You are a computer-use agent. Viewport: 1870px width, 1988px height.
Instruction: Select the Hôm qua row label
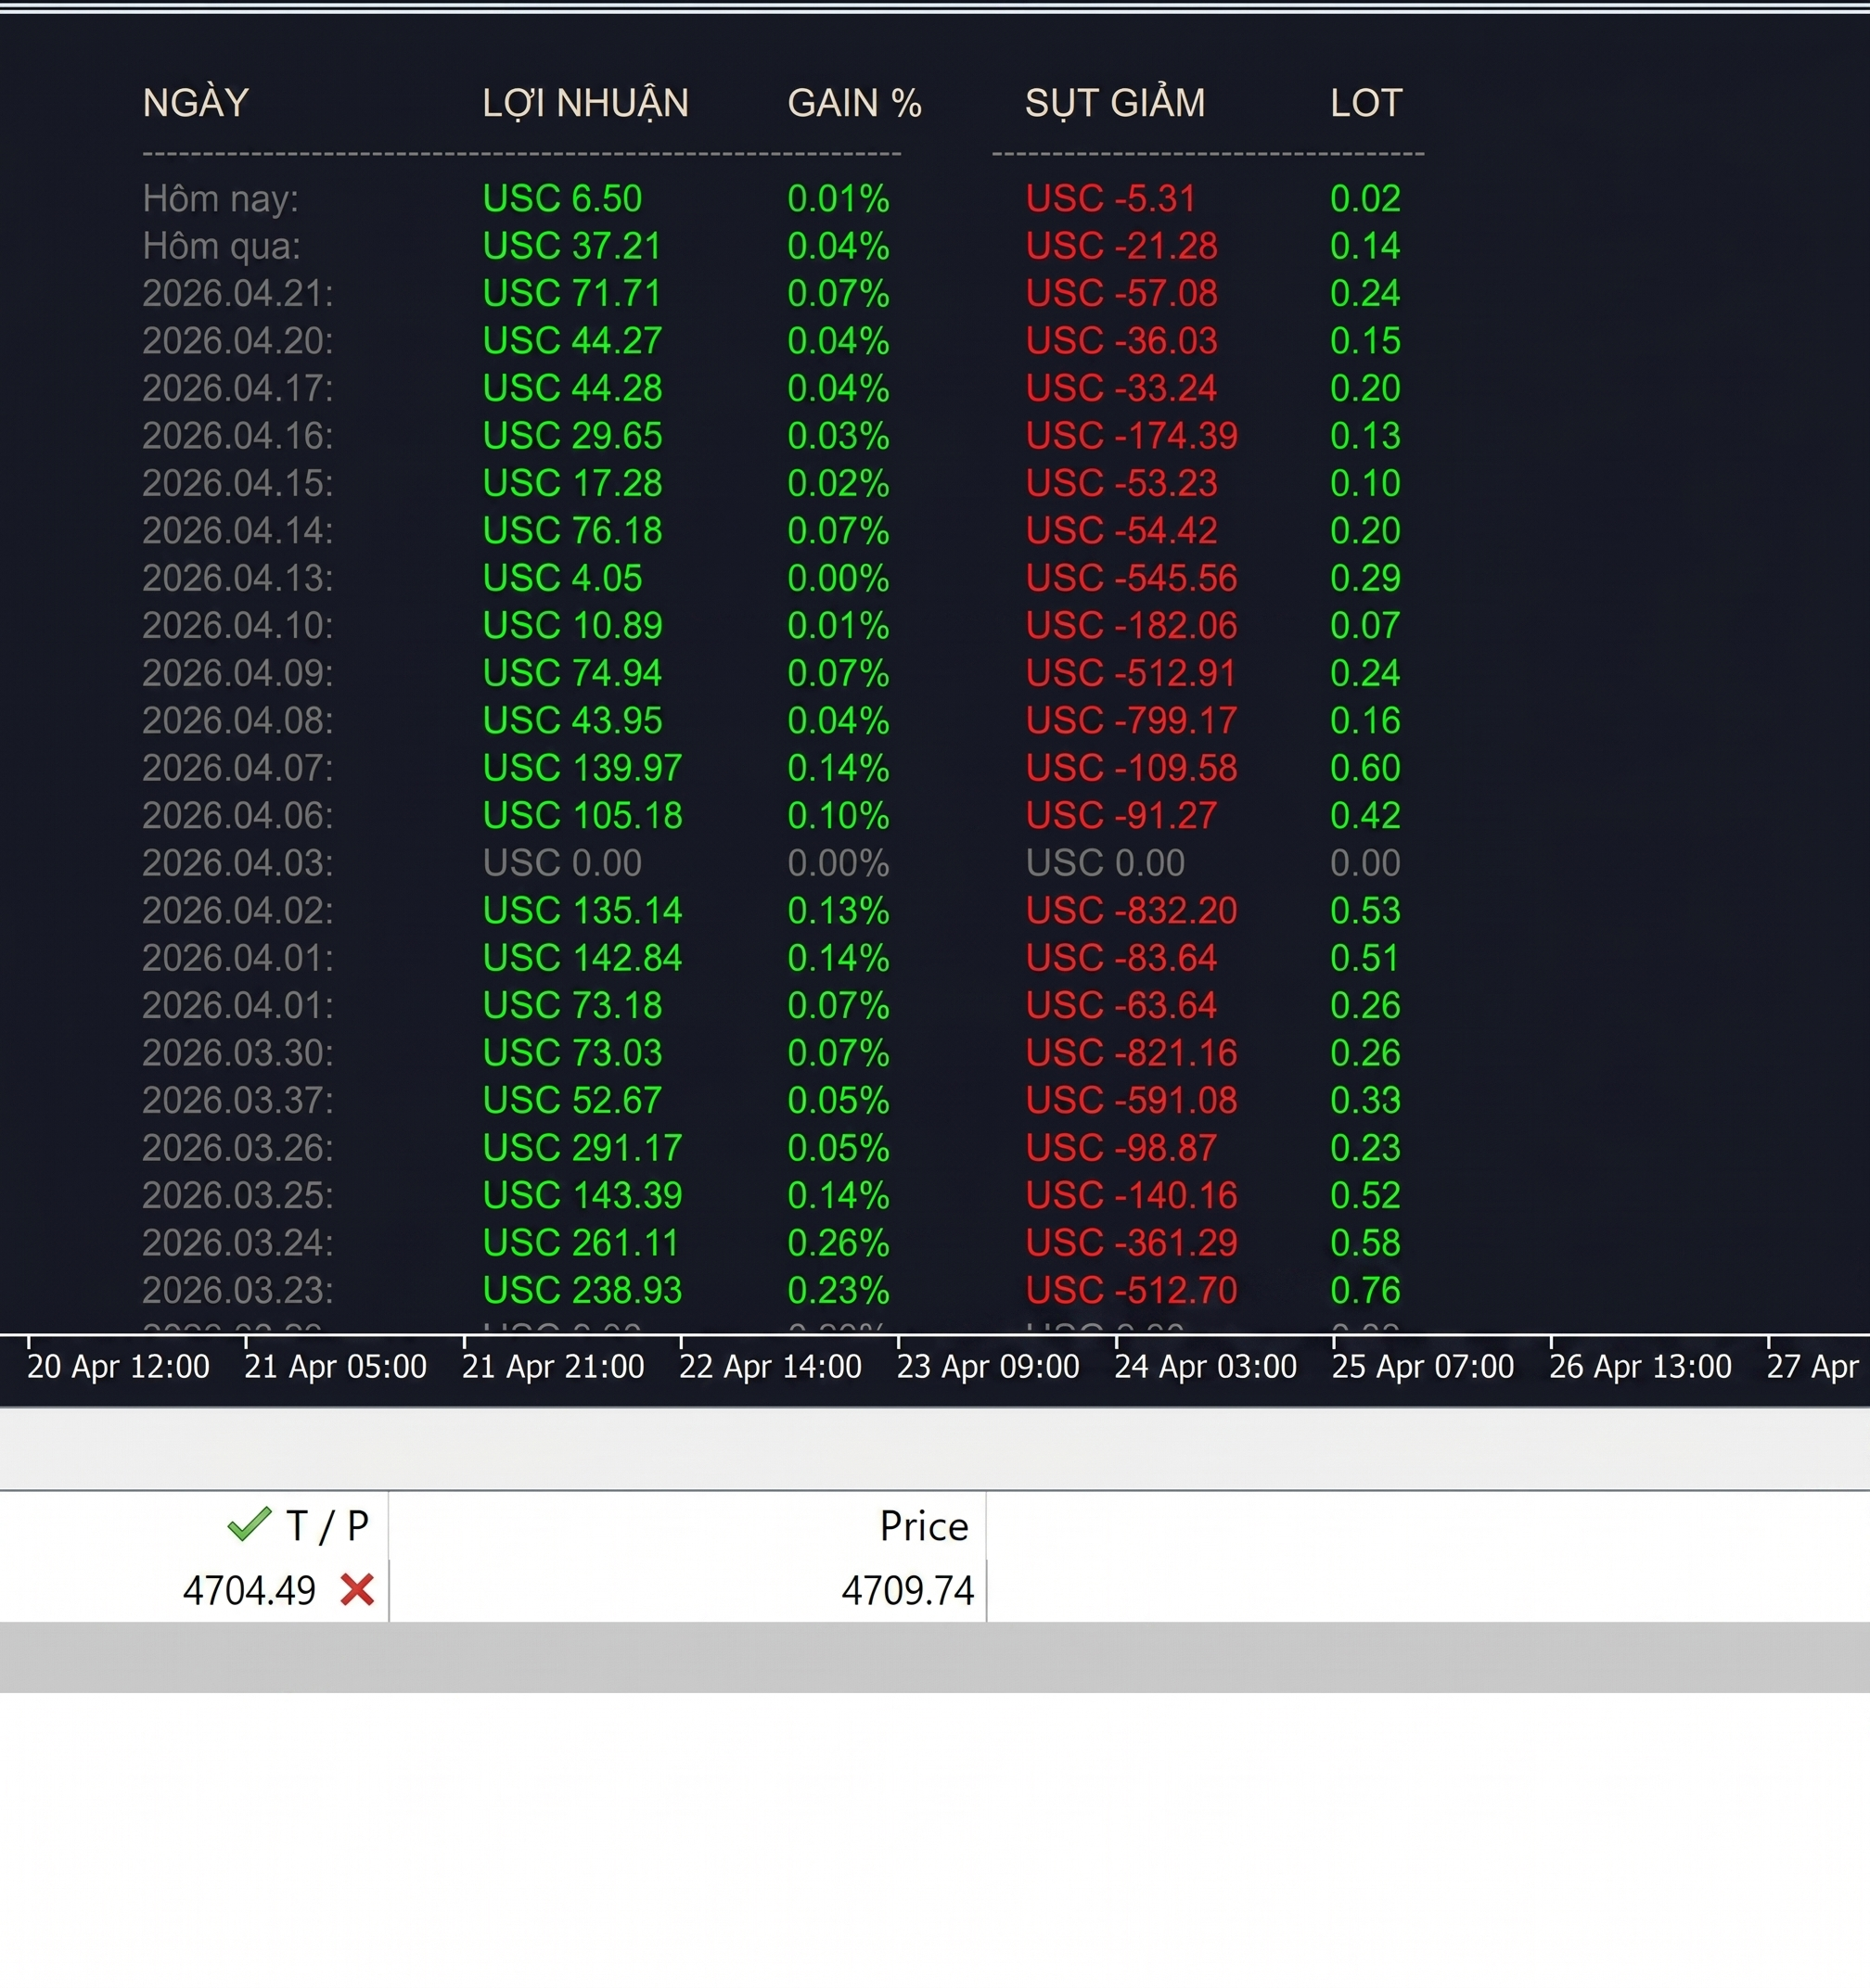click(221, 246)
